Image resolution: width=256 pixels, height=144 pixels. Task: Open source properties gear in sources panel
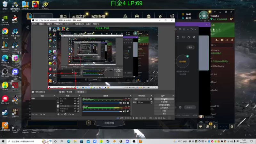point(65,114)
